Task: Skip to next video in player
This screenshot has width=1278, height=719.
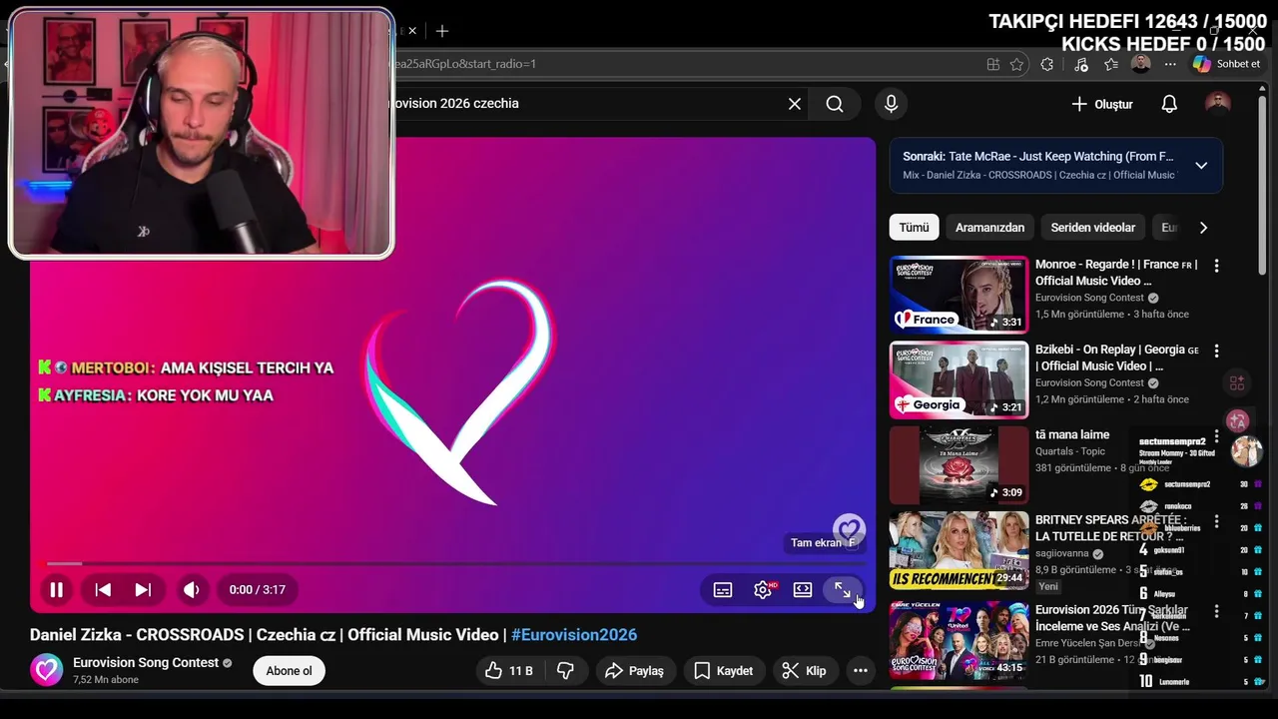Action: (x=143, y=589)
